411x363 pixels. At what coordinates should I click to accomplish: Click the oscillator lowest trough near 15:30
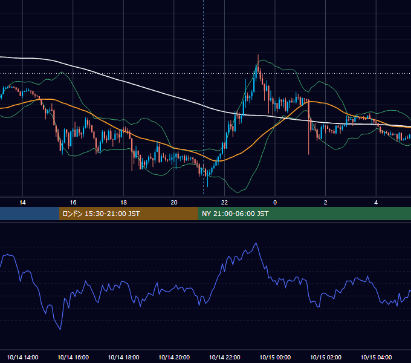[x=60, y=329]
